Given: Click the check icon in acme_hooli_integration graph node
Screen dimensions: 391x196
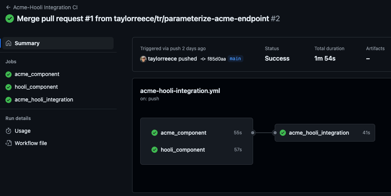Looking at the screenshot, I should 283,133.
